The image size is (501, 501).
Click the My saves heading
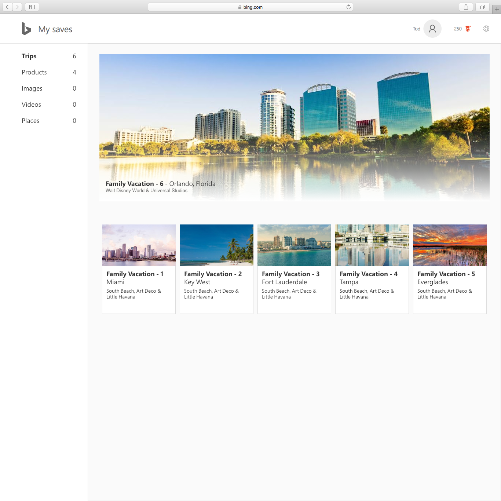[55, 29]
